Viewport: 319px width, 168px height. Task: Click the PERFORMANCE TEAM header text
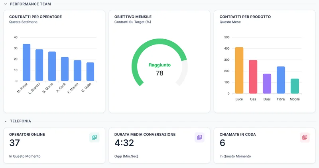[30, 4]
